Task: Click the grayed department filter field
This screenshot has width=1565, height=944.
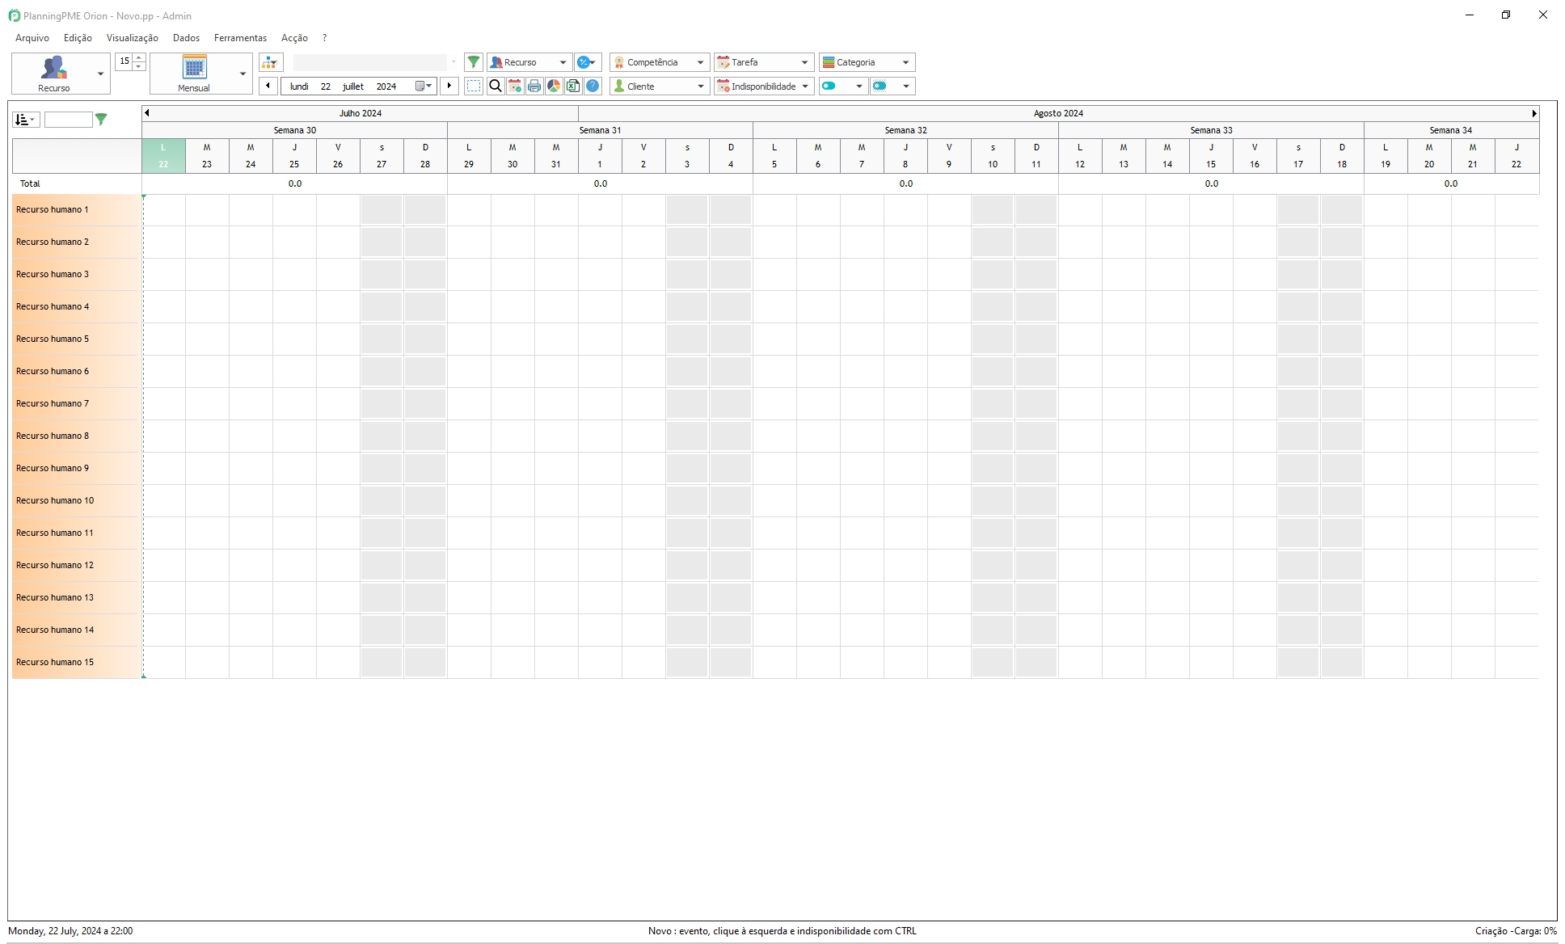Action: pyautogui.click(x=370, y=62)
